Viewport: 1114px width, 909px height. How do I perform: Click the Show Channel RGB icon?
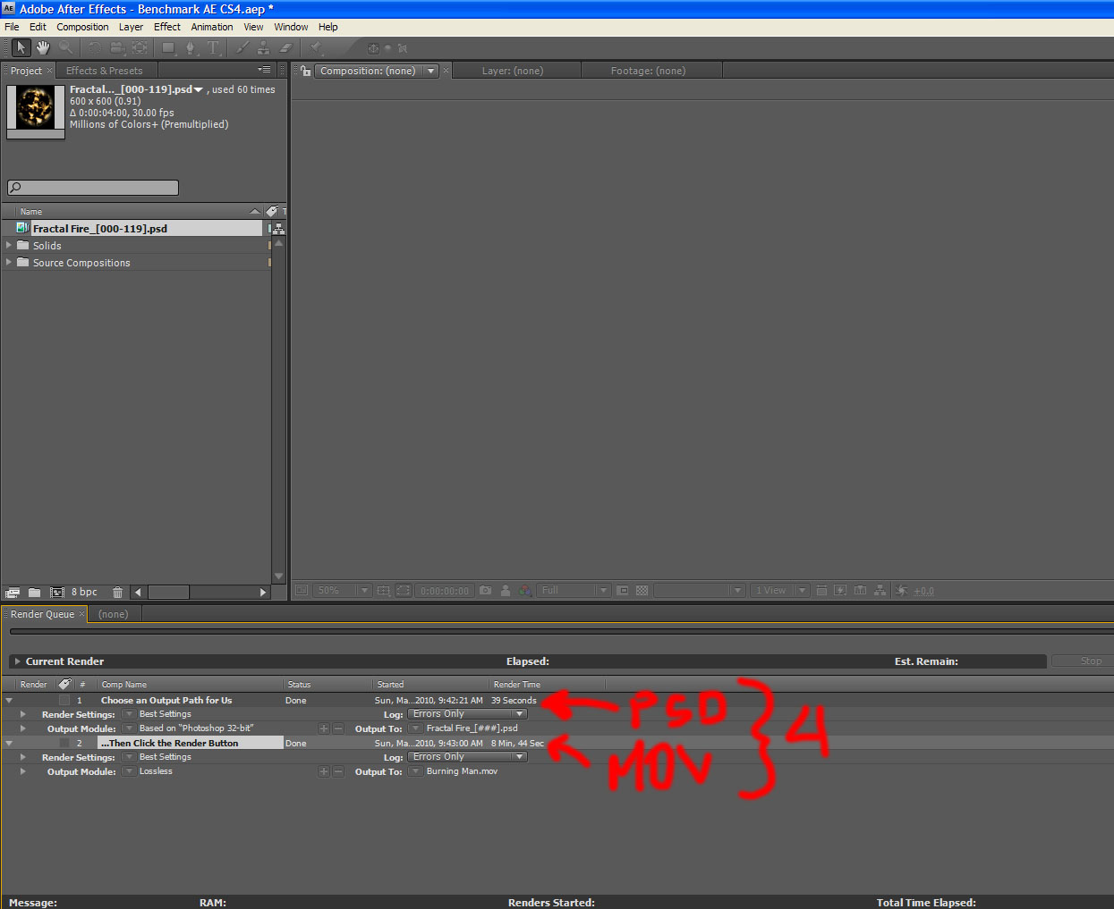(x=525, y=591)
